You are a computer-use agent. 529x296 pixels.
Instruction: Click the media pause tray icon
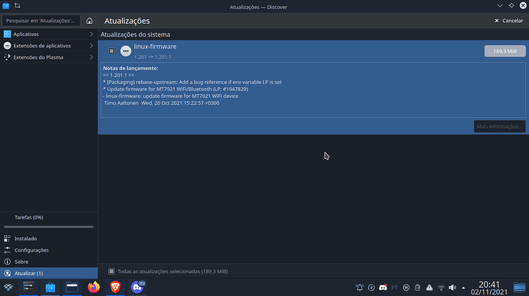coord(406,288)
